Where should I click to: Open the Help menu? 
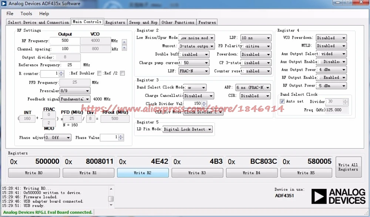(44, 13)
